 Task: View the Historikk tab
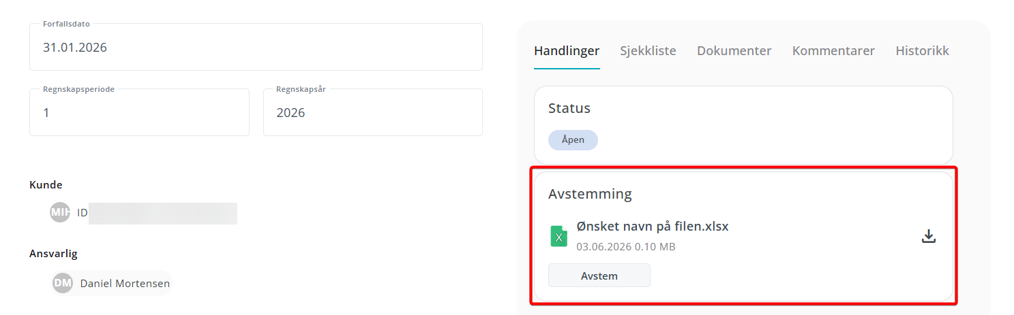pos(922,51)
